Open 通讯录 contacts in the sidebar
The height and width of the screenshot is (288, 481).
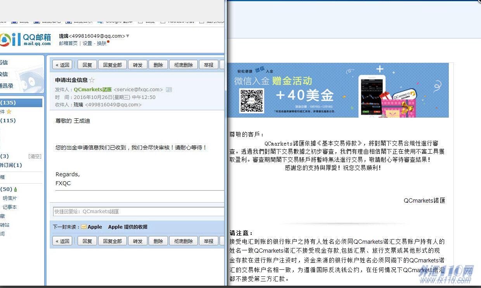pos(7,86)
